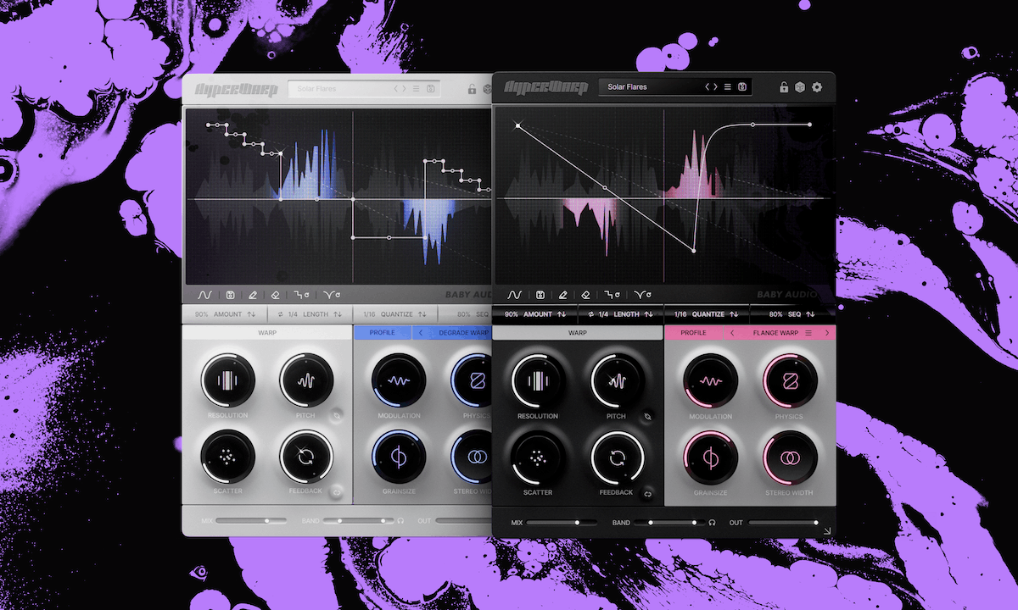Screen dimensions: 1018x610
Task: Toggle band headphones solo in dark window
Action: [712, 523]
